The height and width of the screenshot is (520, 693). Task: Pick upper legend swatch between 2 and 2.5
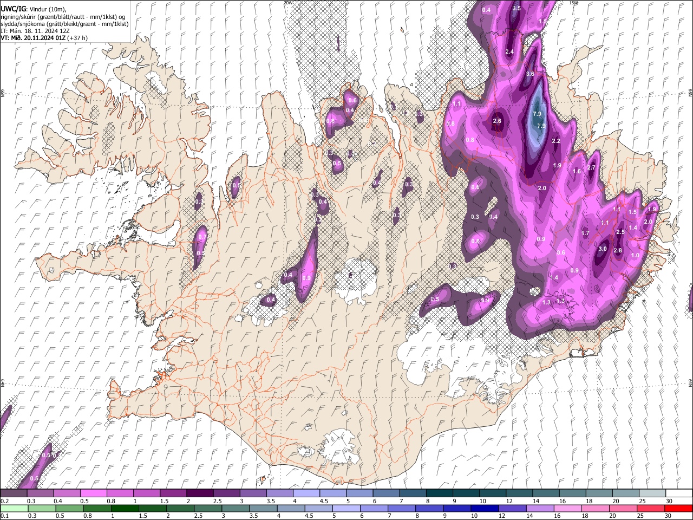[199, 493]
